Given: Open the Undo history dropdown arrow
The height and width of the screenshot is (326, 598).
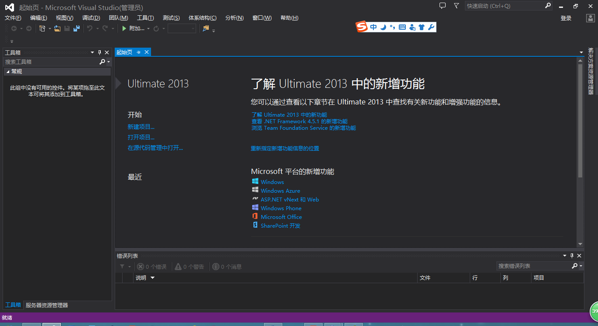Looking at the screenshot, I should [x=97, y=28].
